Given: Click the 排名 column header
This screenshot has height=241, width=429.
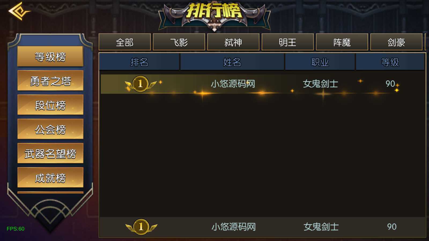Looking at the screenshot, I should pyautogui.click(x=139, y=62).
